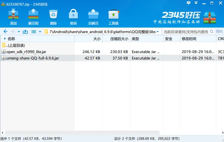Click the horizontal scrollbar thumb
The image size is (224, 142).
82,133
